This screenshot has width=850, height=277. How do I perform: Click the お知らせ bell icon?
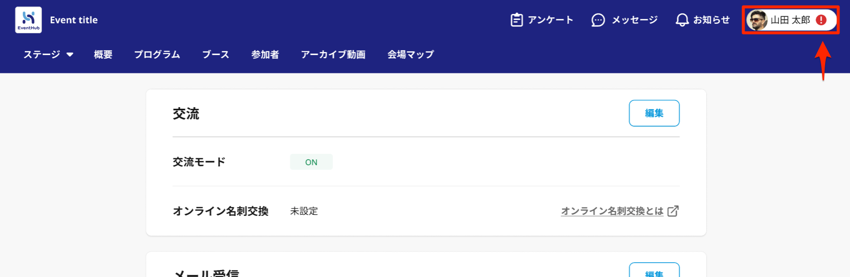[682, 20]
